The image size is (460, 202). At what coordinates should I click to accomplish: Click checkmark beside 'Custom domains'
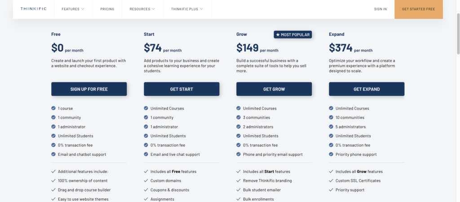(x=146, y=181)
